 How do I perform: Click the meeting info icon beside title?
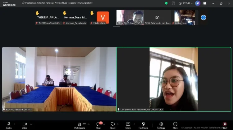pyautogui.click(x=23, y=3)
